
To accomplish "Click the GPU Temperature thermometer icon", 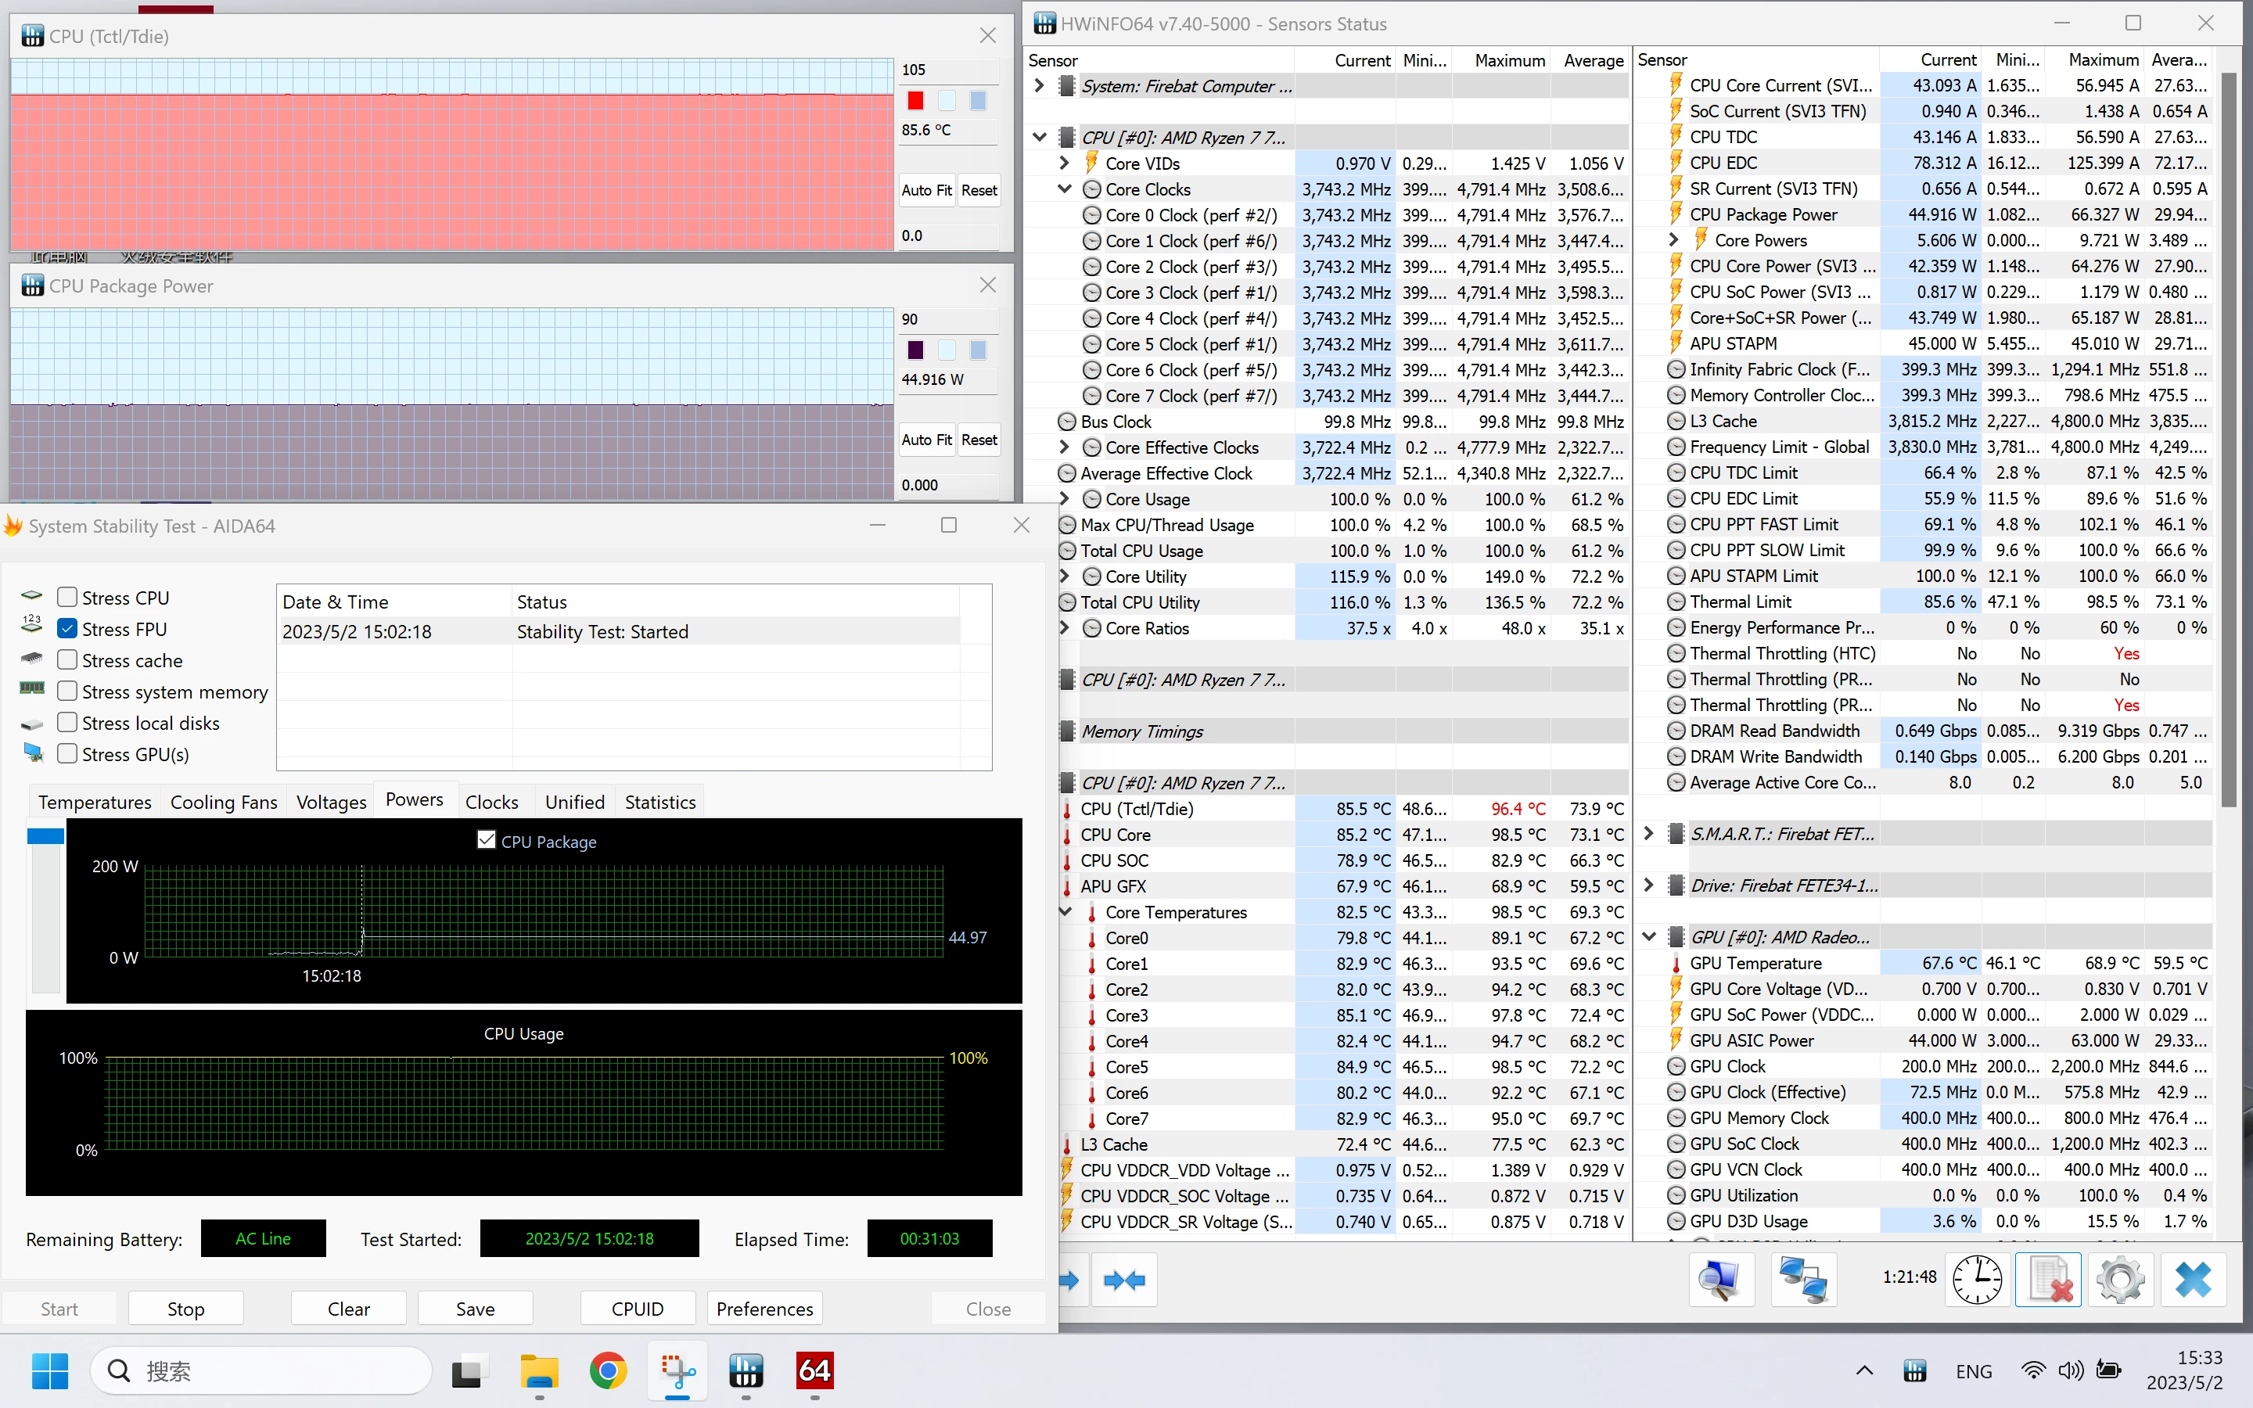I will [x=1676, y=963].
